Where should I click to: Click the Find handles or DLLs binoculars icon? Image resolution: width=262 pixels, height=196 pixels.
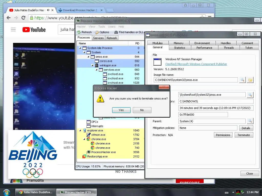[116, 32]
